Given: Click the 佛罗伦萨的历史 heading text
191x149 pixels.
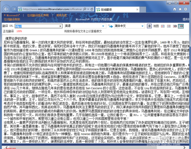Looking at the screenshot, I should tap(16, 39).
